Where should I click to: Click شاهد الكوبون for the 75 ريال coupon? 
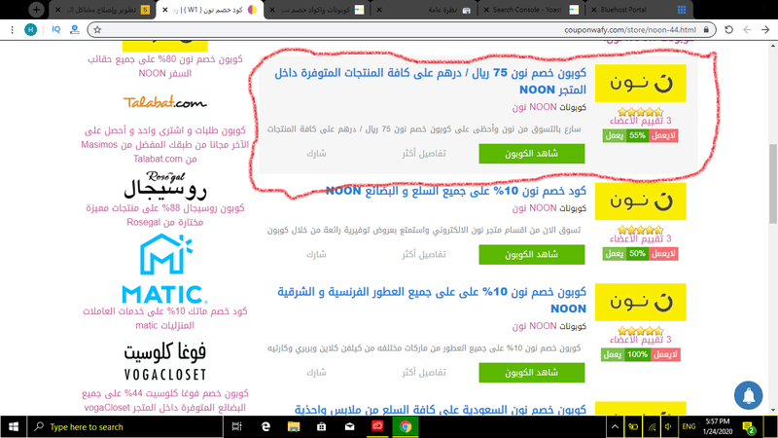pyautogui.click(x=531, y=154)
